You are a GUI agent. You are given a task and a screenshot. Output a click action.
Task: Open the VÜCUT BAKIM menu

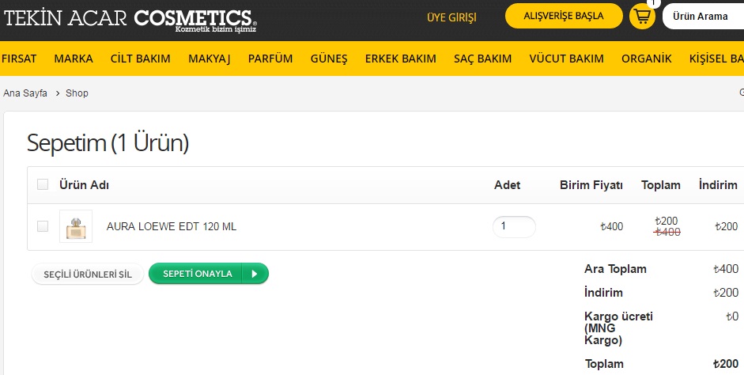click(x=567, y=59)
